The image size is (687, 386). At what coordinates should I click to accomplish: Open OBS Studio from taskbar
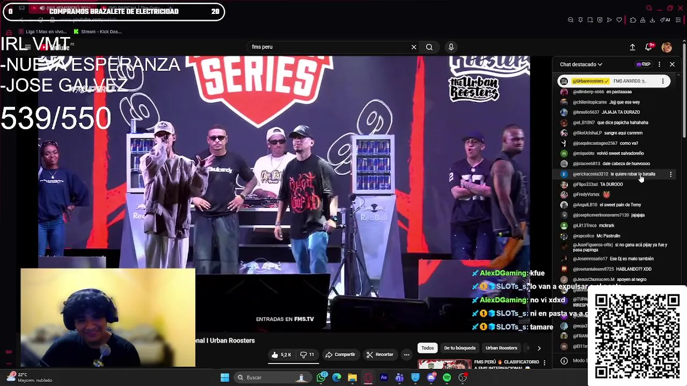[x=463, y=377]
